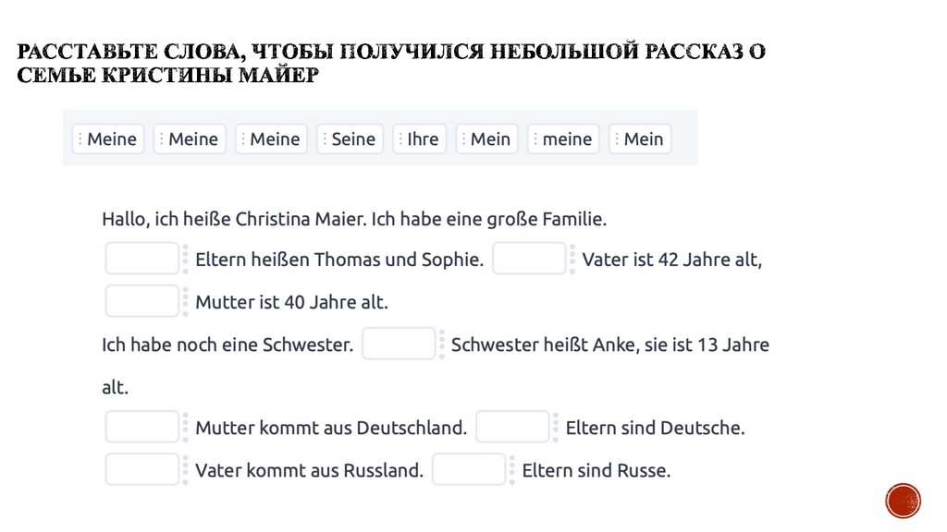Click the drag handle on the Seine chip

pos(325,139)
